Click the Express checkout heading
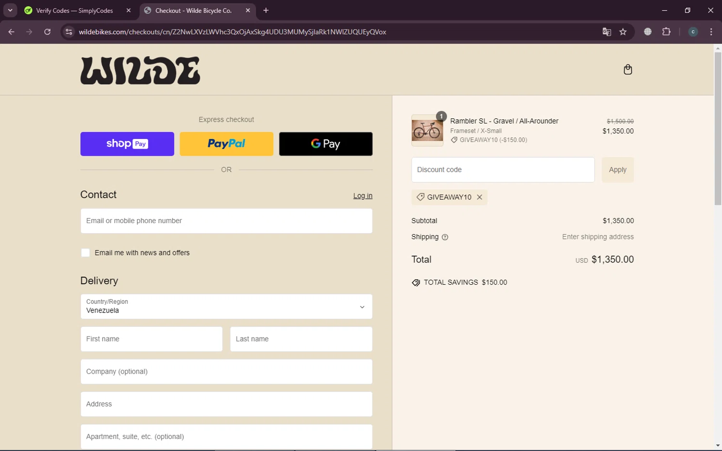 coord(226,120)
